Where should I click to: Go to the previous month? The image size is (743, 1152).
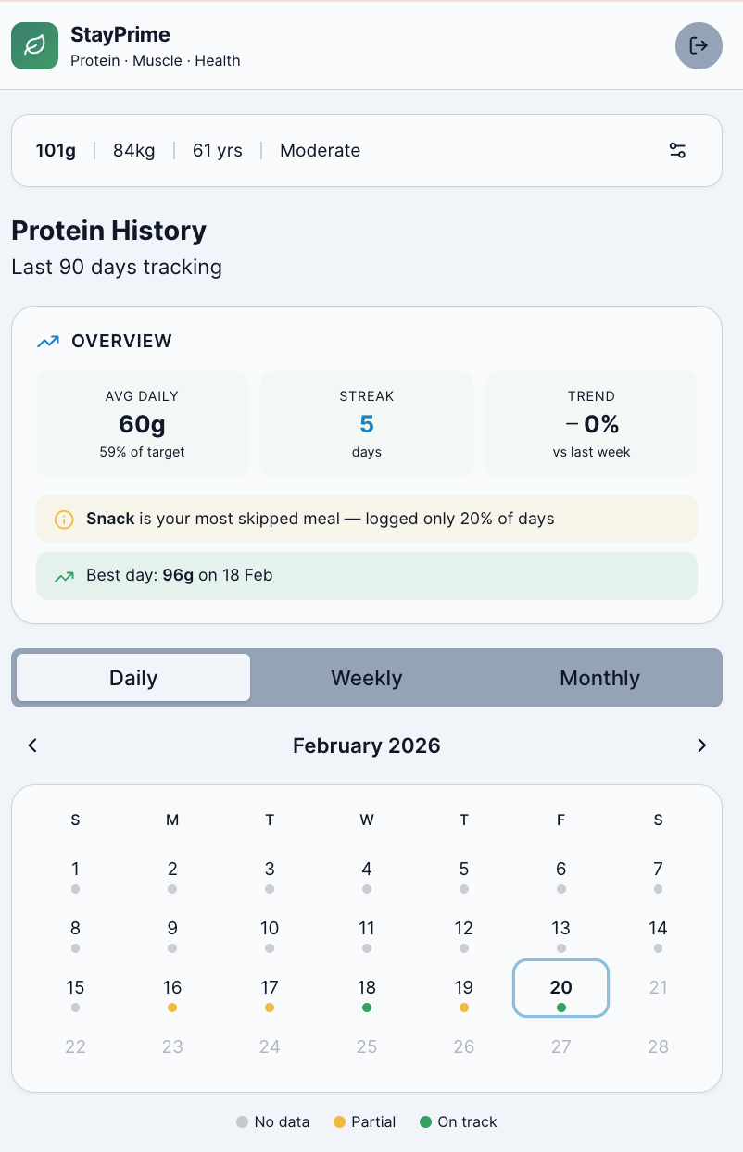pos(32,745)
